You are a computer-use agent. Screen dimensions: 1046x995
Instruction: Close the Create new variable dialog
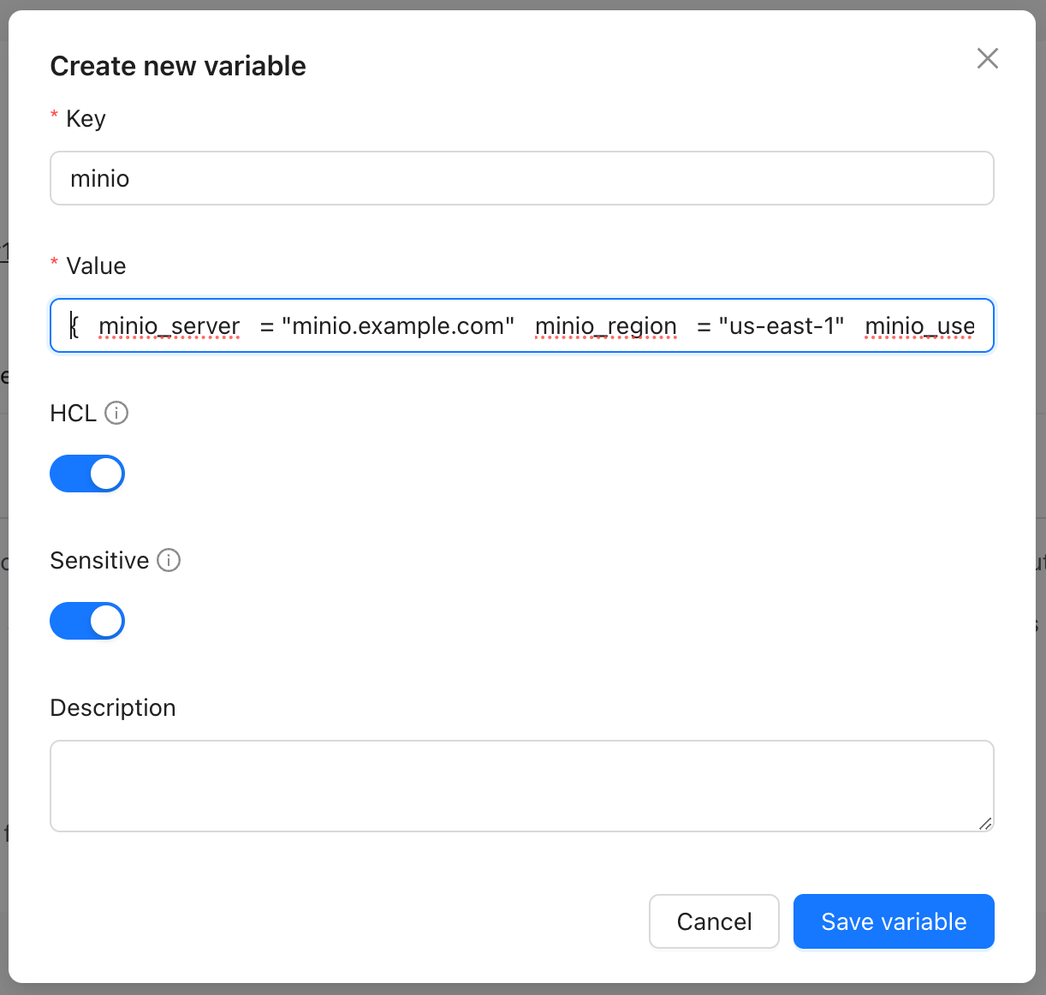coord(987,58)
